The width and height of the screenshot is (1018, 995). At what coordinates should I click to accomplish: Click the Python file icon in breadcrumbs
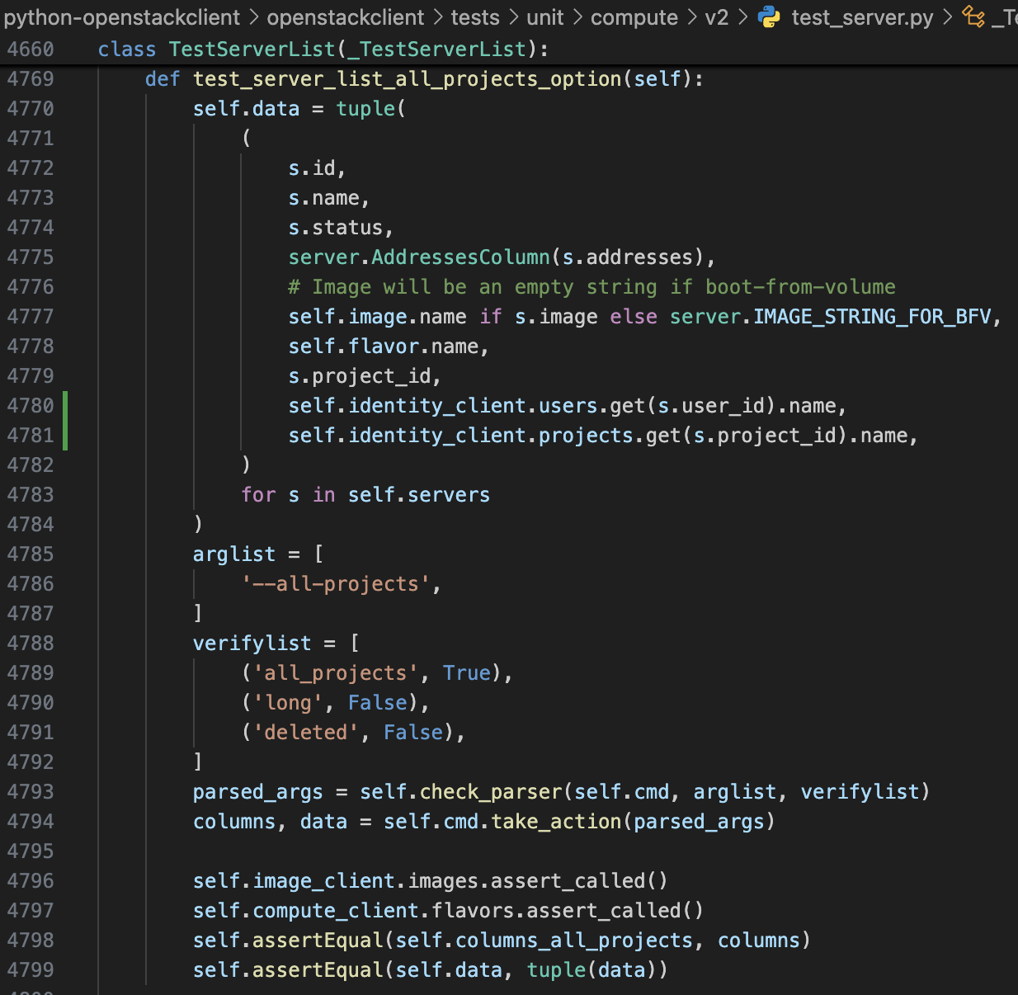(769, 17)
